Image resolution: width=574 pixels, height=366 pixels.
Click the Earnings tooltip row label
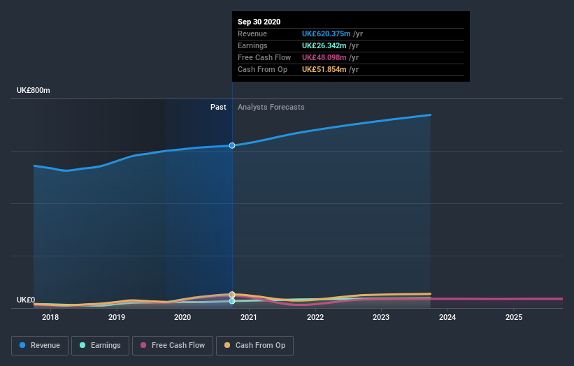(x=252, y=45)
